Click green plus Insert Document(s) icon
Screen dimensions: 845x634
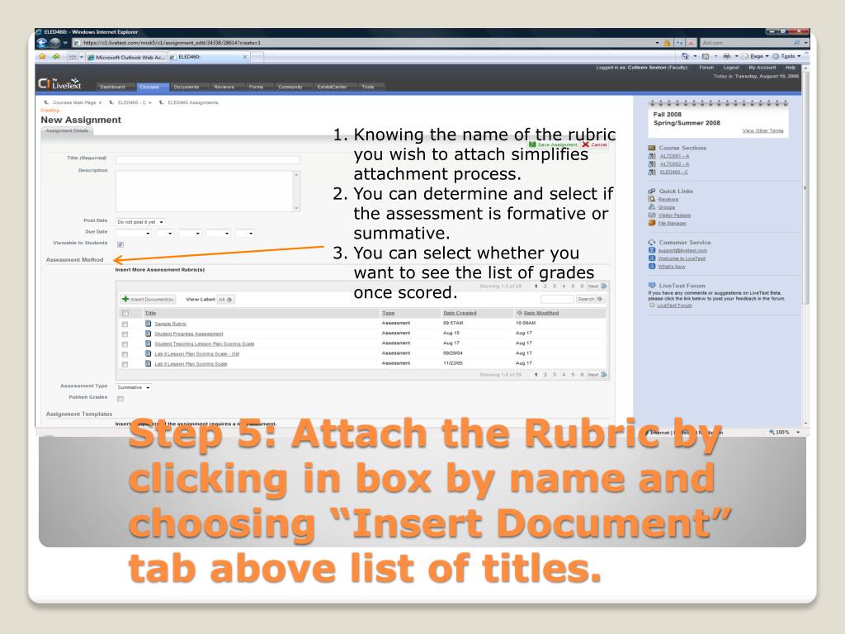[x=125, y=299]
